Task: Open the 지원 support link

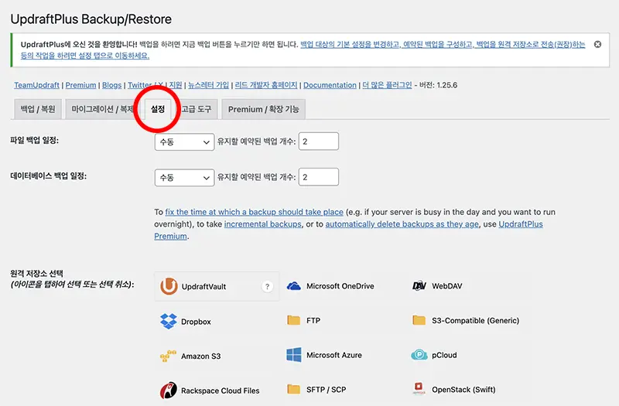Action: (176, 85)
